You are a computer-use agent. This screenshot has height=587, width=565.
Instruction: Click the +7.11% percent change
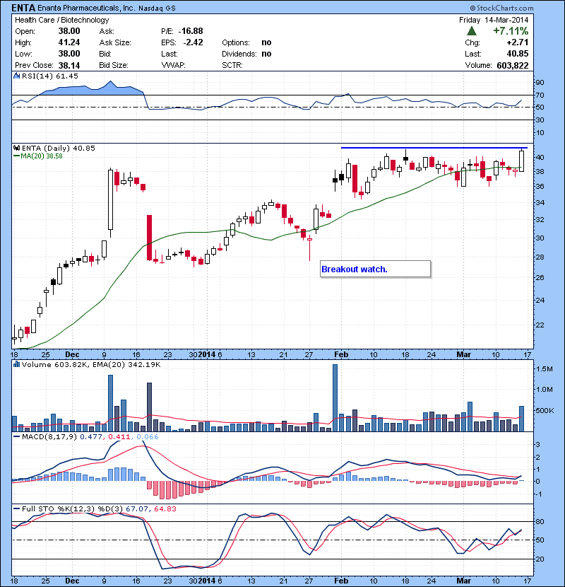point(511,30)
